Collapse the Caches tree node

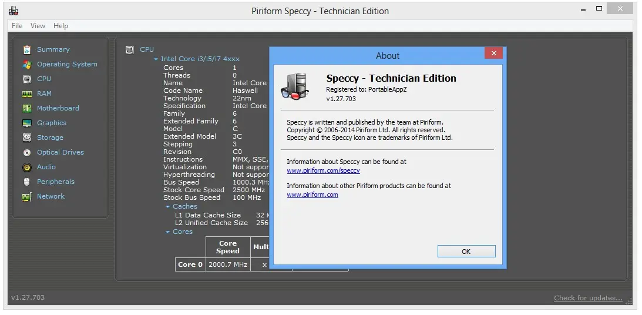[x=168, y=207]
